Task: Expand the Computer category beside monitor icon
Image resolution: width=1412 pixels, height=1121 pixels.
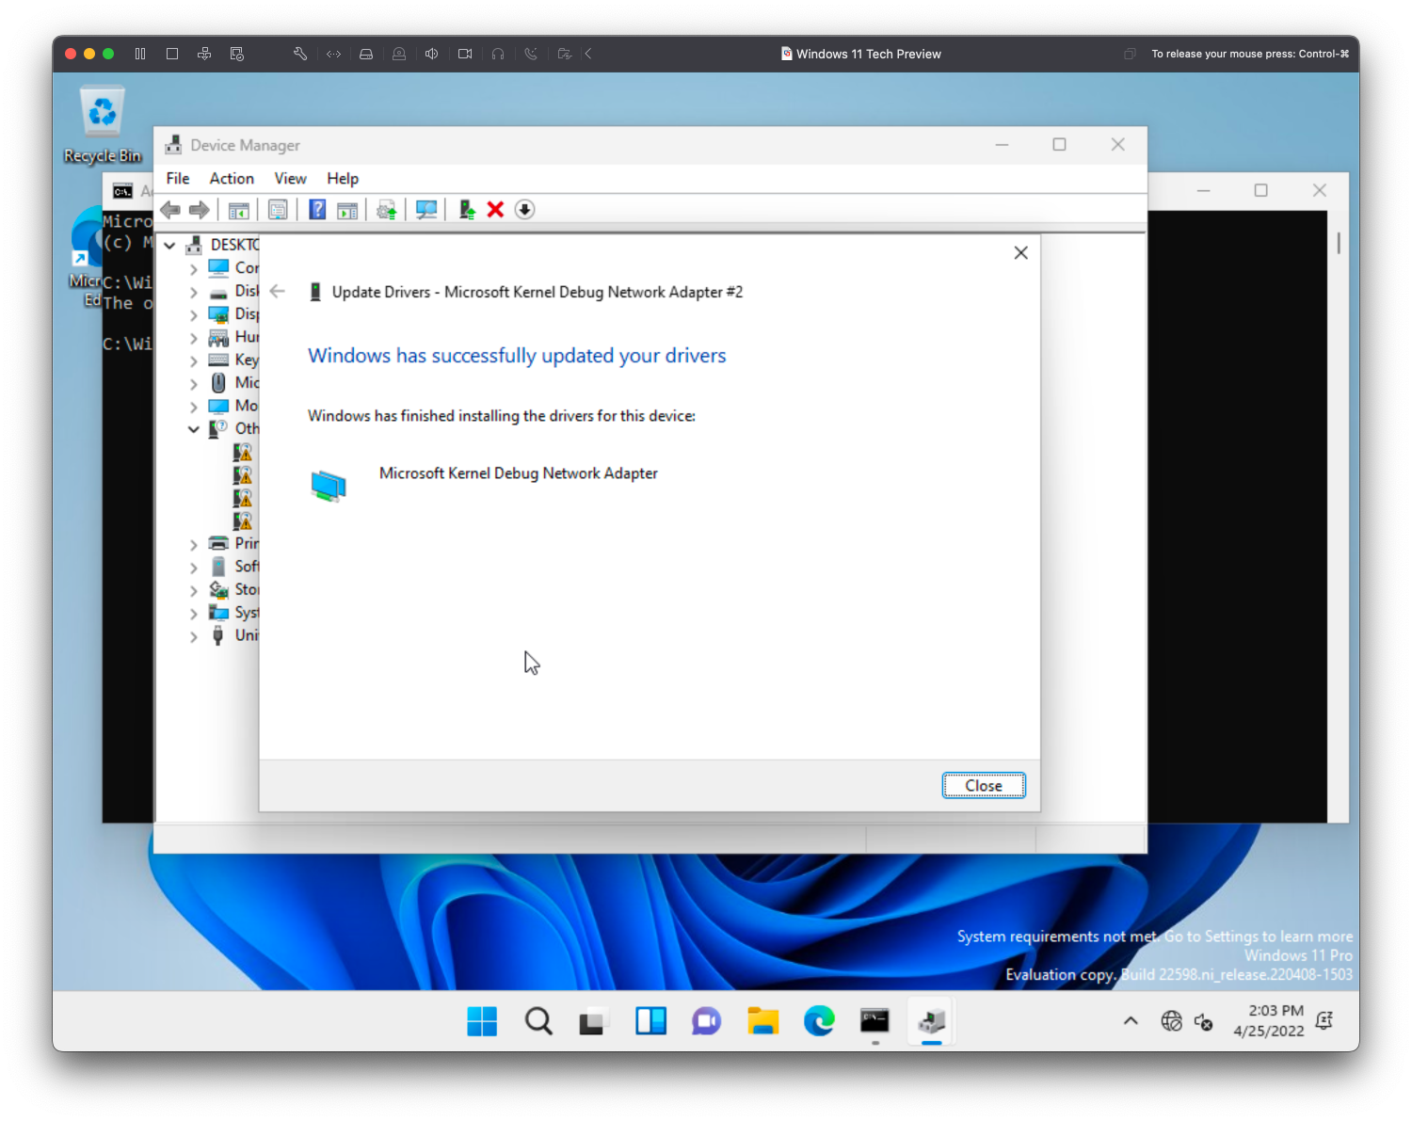Action: click(194, 269)
